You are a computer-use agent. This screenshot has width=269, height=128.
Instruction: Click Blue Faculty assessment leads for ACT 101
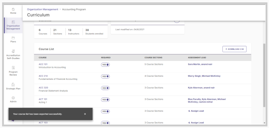207,100
